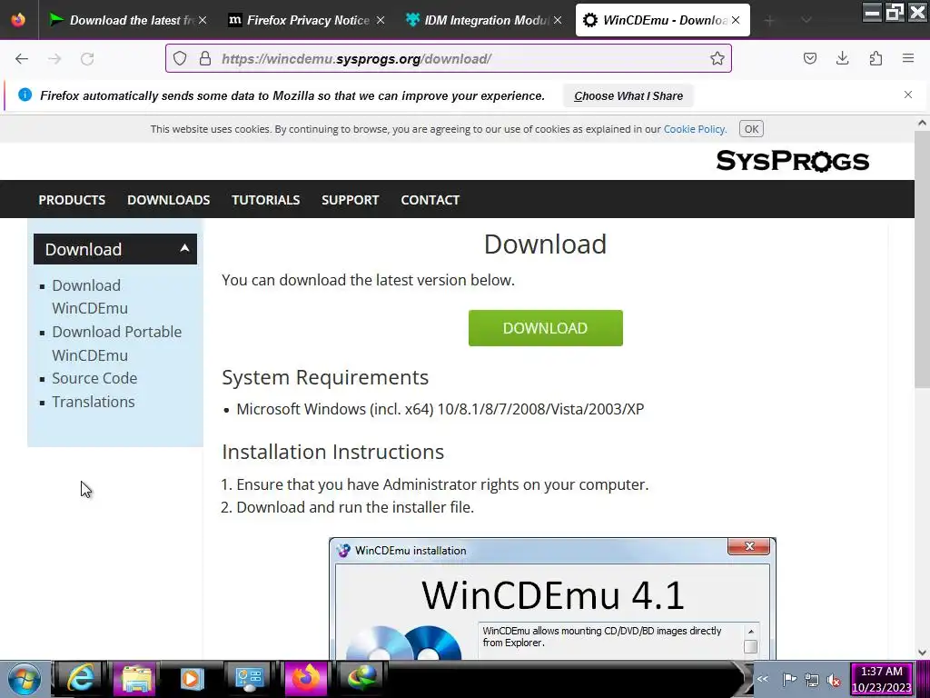Open the Firefox hamburger application menu
930x698 pixels.
coord(908,58)
